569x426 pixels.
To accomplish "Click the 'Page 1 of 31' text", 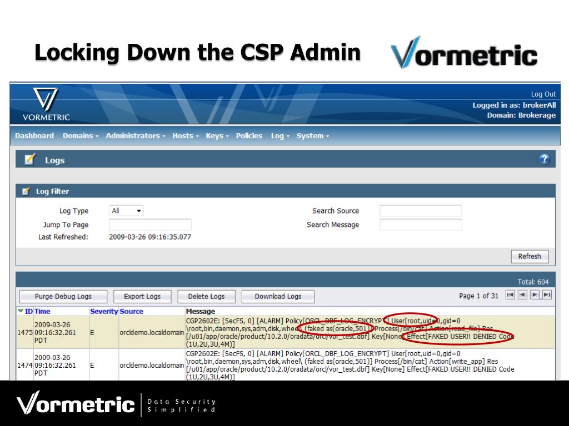I will click(478, 296).
